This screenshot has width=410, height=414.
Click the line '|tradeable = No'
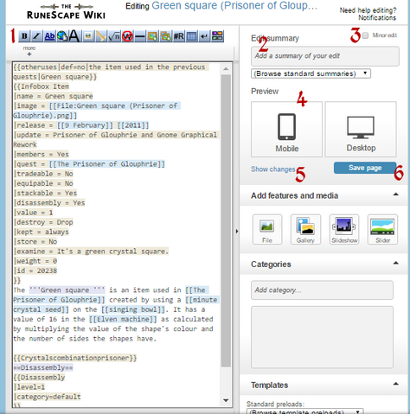point(43,174)
